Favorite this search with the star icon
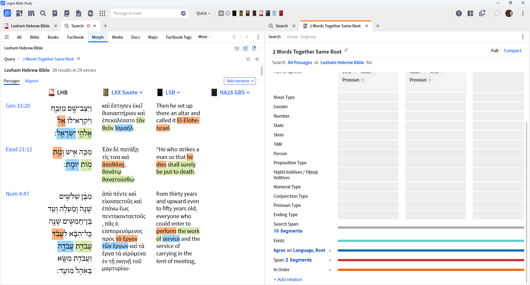The image size is (530, 285). point(257,59)
